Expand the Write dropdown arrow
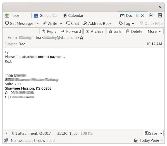This screenshot has width=167, height=146. (x=61, y=23)
